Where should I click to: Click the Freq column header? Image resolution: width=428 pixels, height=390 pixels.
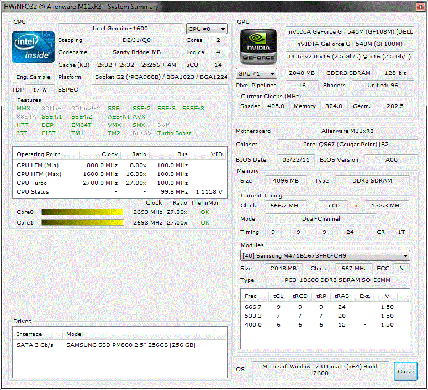click(x=256, y=296)
